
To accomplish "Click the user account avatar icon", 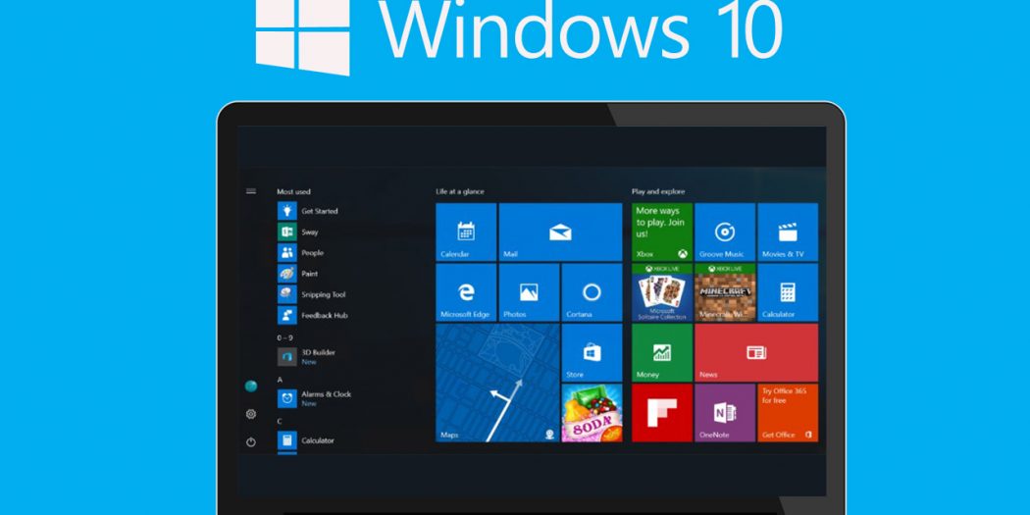I will coord(251,386).
